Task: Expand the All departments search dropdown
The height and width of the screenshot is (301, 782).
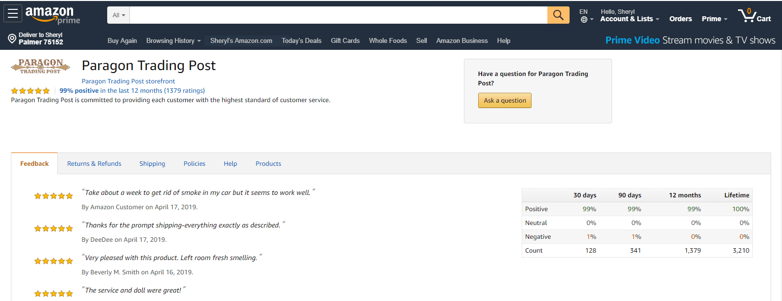Action: coord(119,15)
